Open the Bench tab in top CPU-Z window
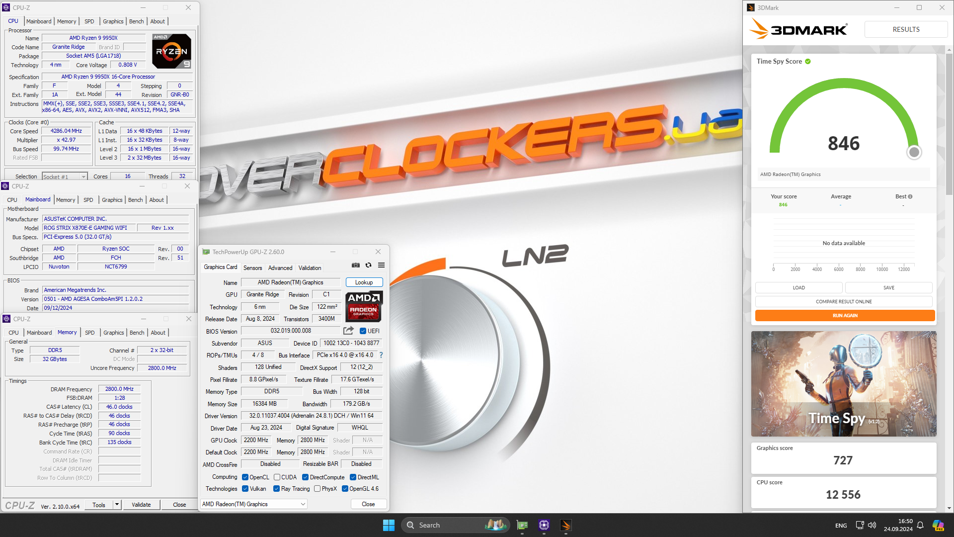This screenshot has width=954, height=537. [136, 21]
